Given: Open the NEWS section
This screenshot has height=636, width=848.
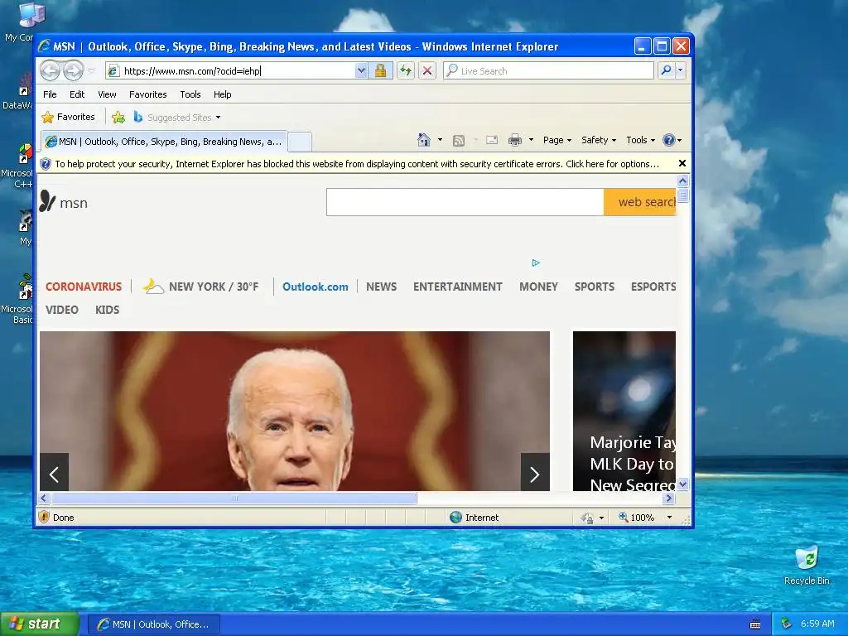Looking at the screenshot, I should (x=381, y=287).
